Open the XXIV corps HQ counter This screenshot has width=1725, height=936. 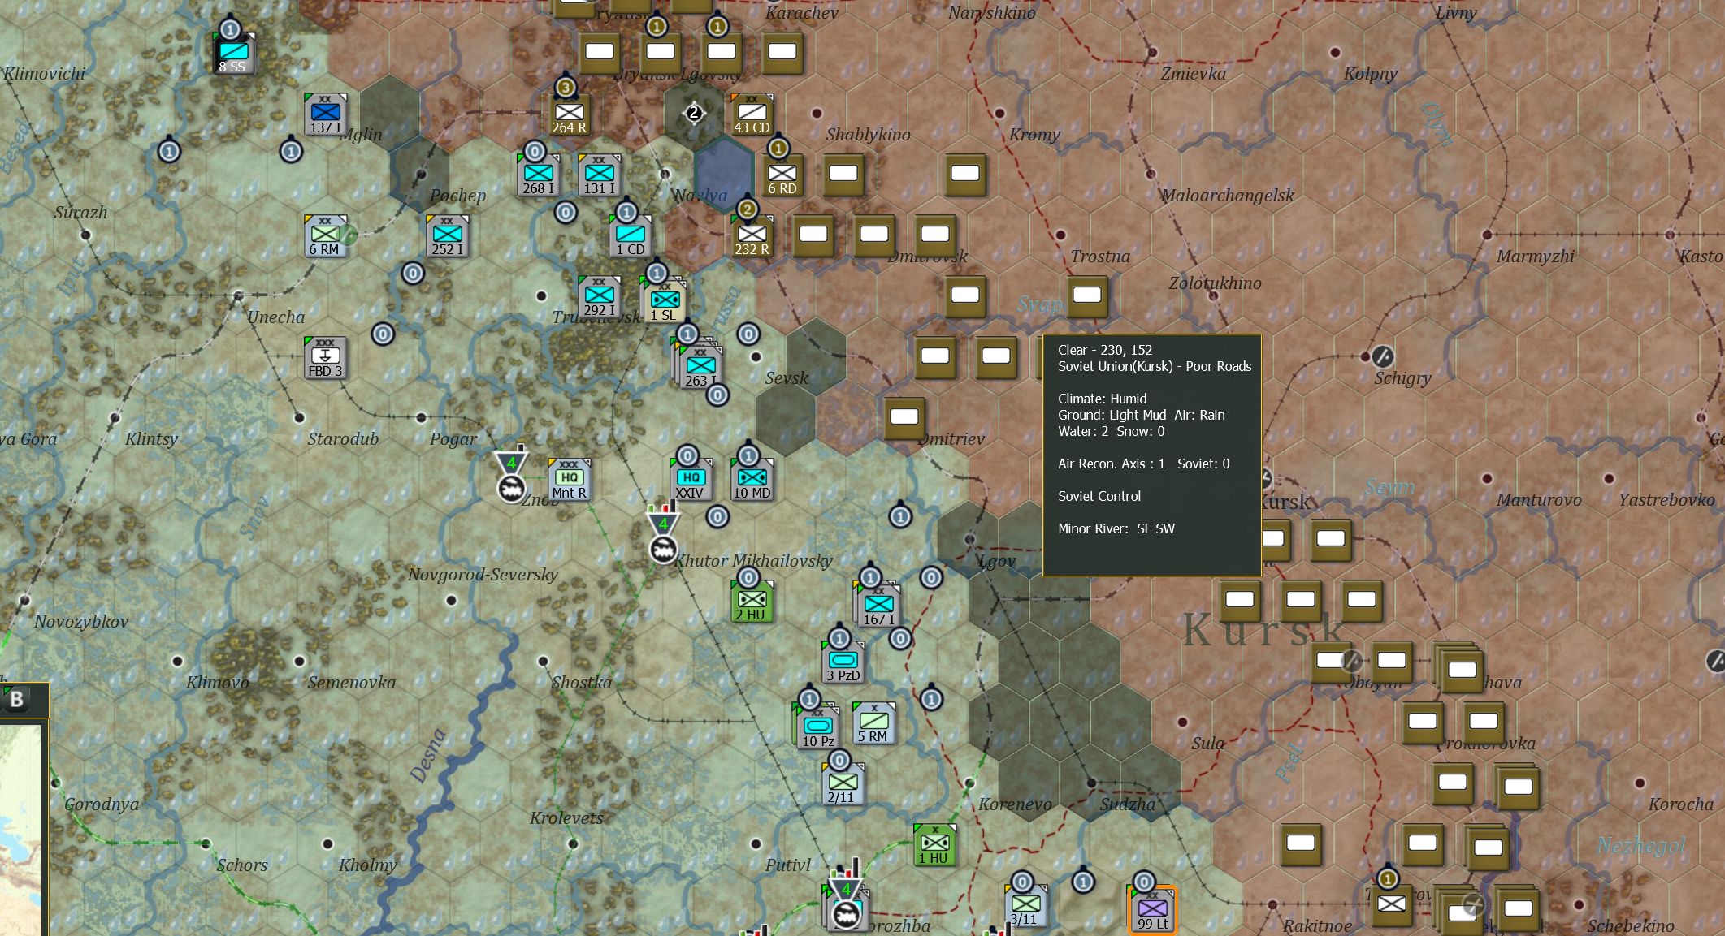[x=691, y=480]
